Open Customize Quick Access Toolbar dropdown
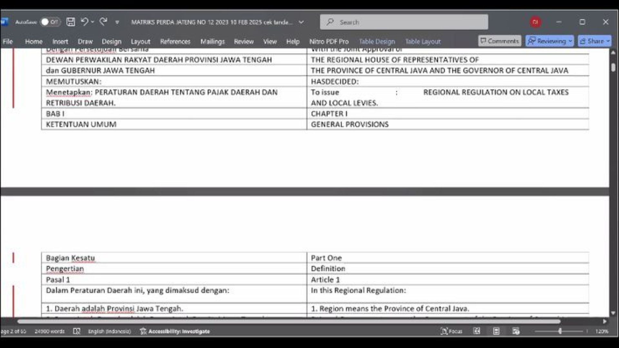The image size is (619, 348). tap(117, 22)
